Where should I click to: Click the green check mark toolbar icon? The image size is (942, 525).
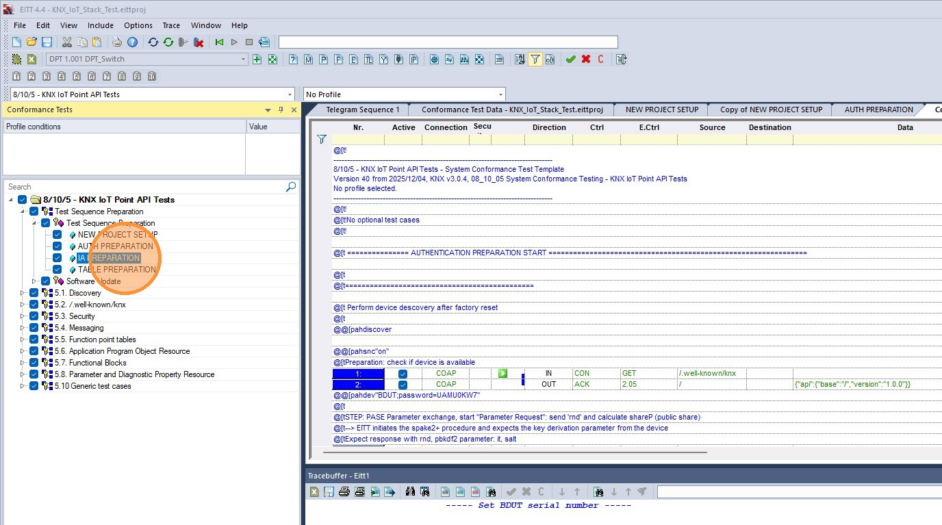570,60
